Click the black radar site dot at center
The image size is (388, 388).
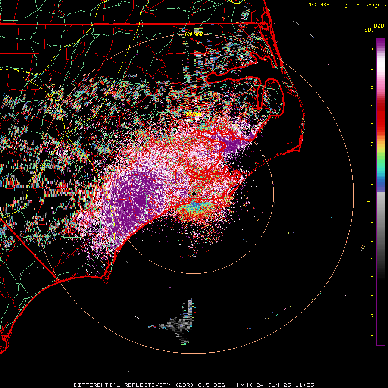coord(194,194)
